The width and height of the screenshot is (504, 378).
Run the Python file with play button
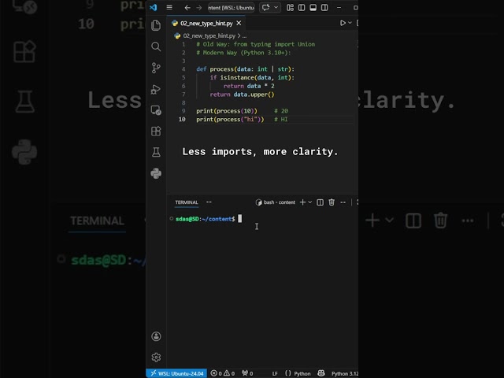(343, 23)
